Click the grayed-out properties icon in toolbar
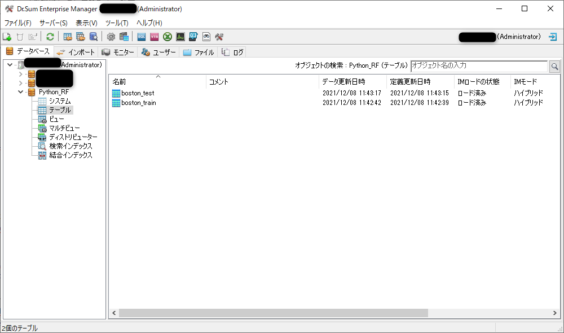The width and height of the screenshot is (564, 333). pyautogui.click(x=33, y=37)
